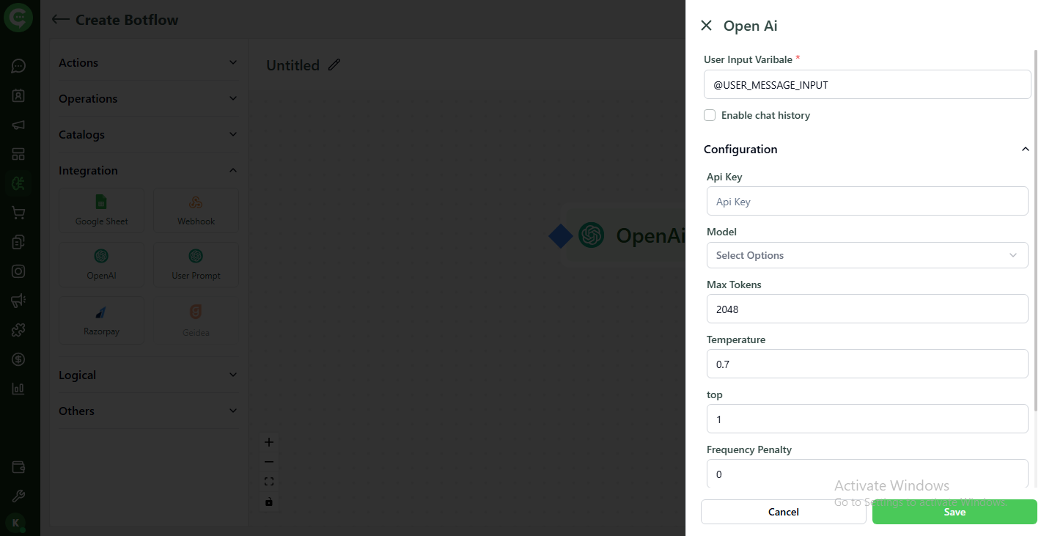Open the chat messages sidebar icon
Viewport: 1052px width, 536px height.
point(18,65)
